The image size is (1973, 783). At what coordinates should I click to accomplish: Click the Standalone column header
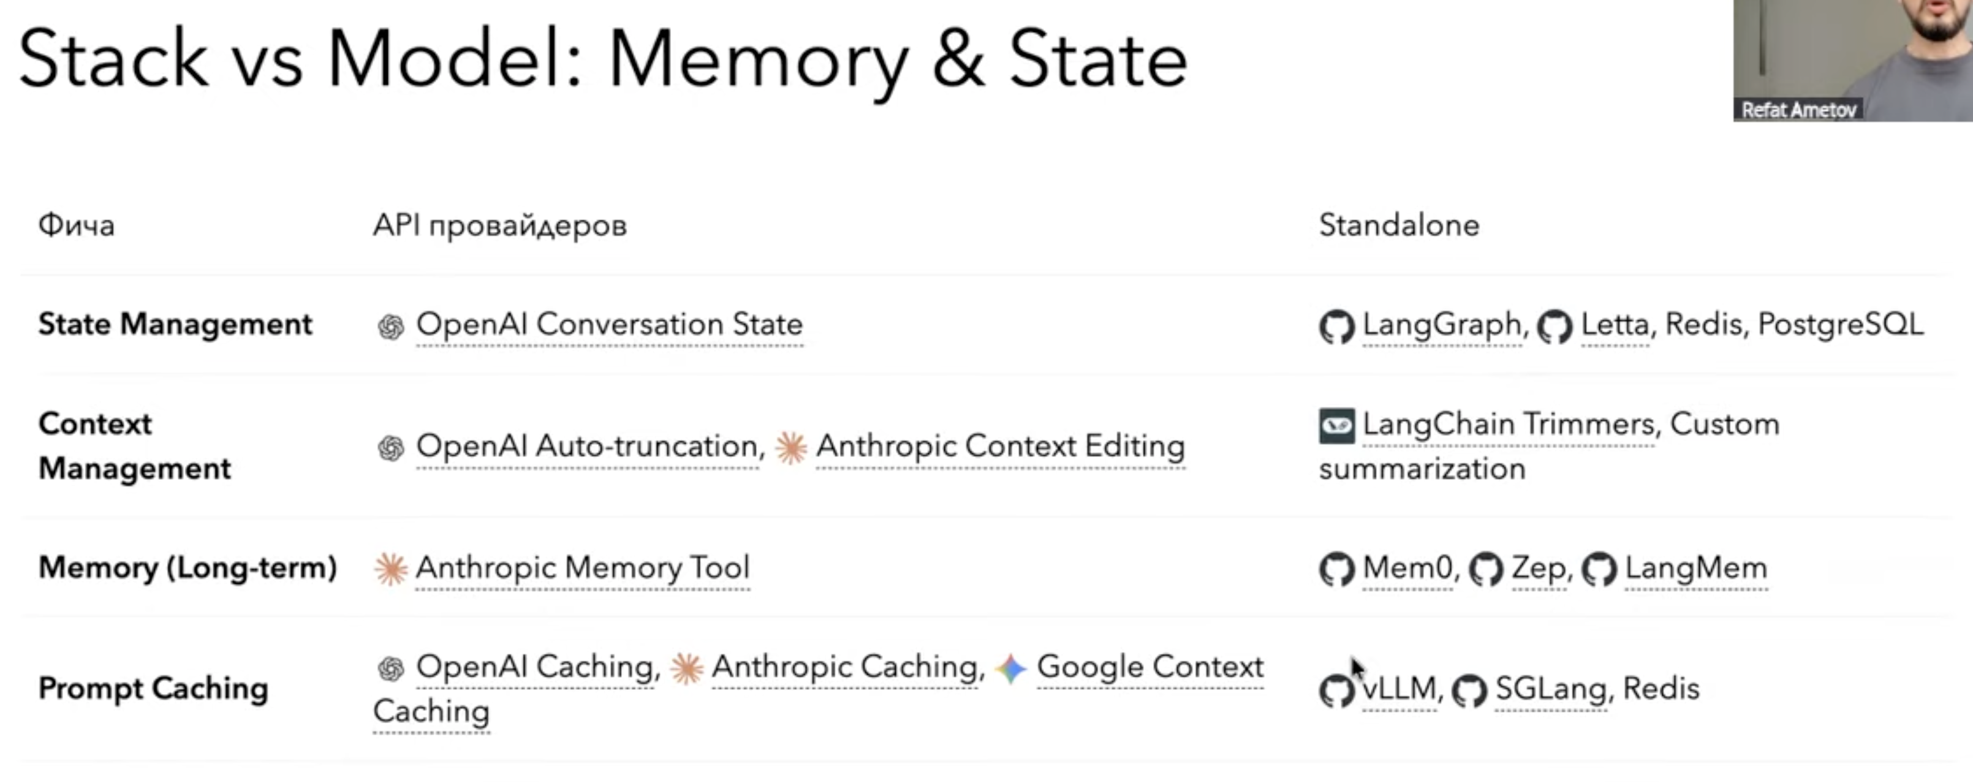(1398, 225)
